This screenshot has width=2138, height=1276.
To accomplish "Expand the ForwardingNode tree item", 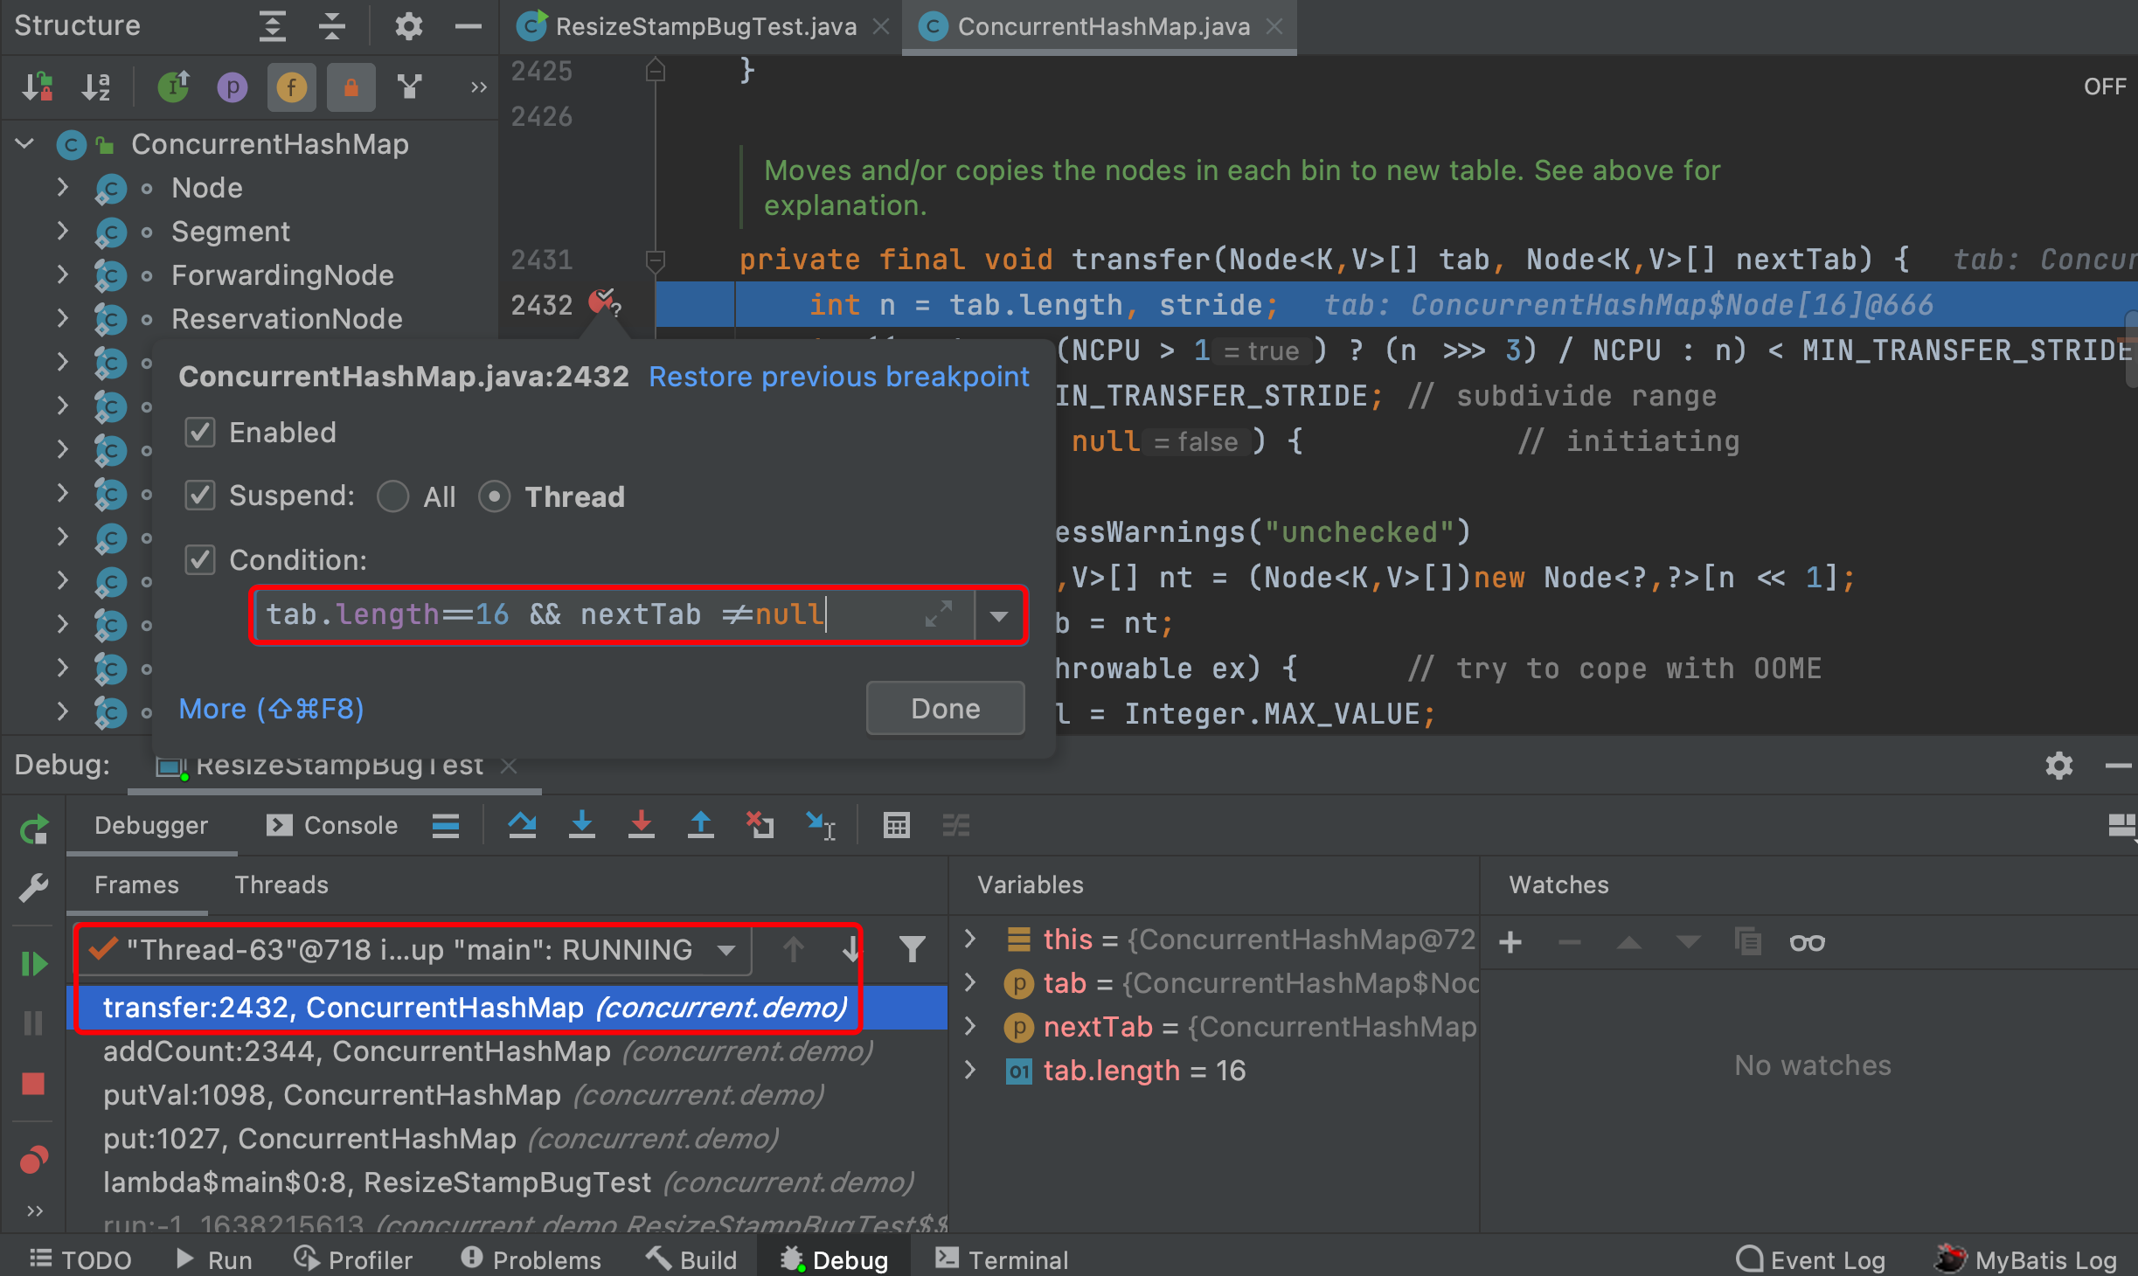I will 62,274.
